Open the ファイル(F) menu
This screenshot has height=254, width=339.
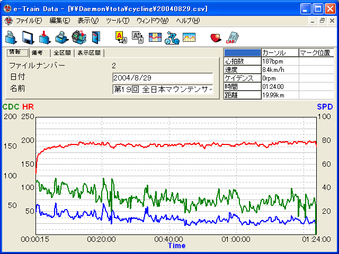29,21
